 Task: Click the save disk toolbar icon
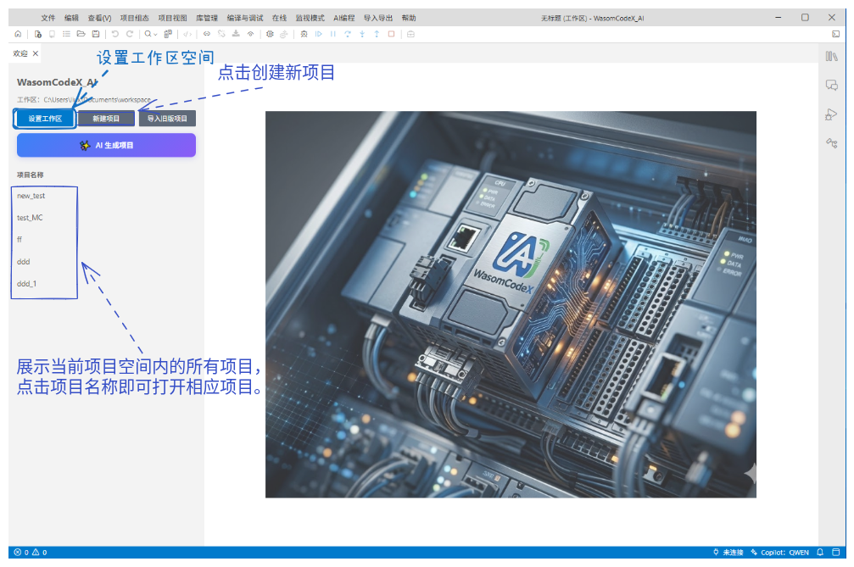pos(96,34)
